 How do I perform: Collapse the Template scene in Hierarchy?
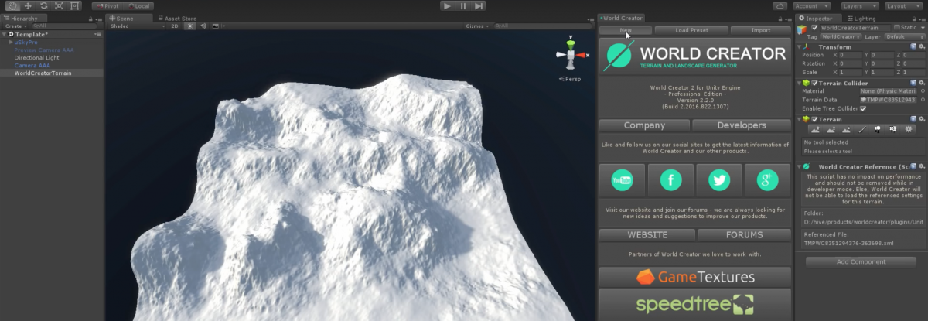pyautogui.click(x=5, y=34)
